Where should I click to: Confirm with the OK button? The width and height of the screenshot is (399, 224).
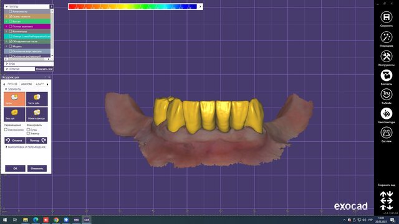point(15,169)
